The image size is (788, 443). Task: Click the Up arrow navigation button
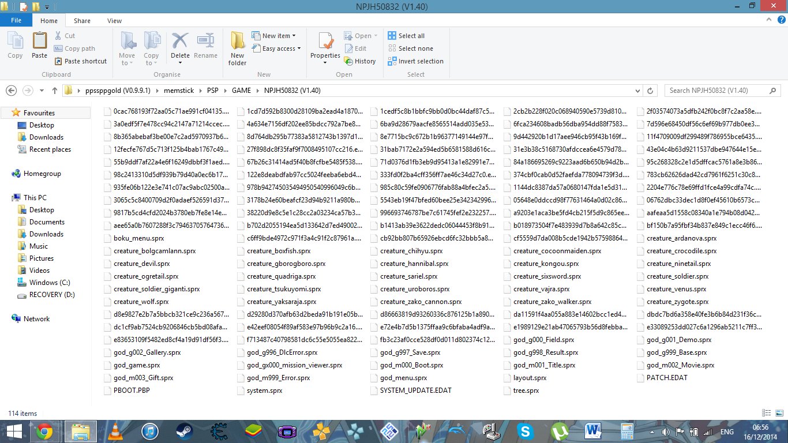coord(55,91)
